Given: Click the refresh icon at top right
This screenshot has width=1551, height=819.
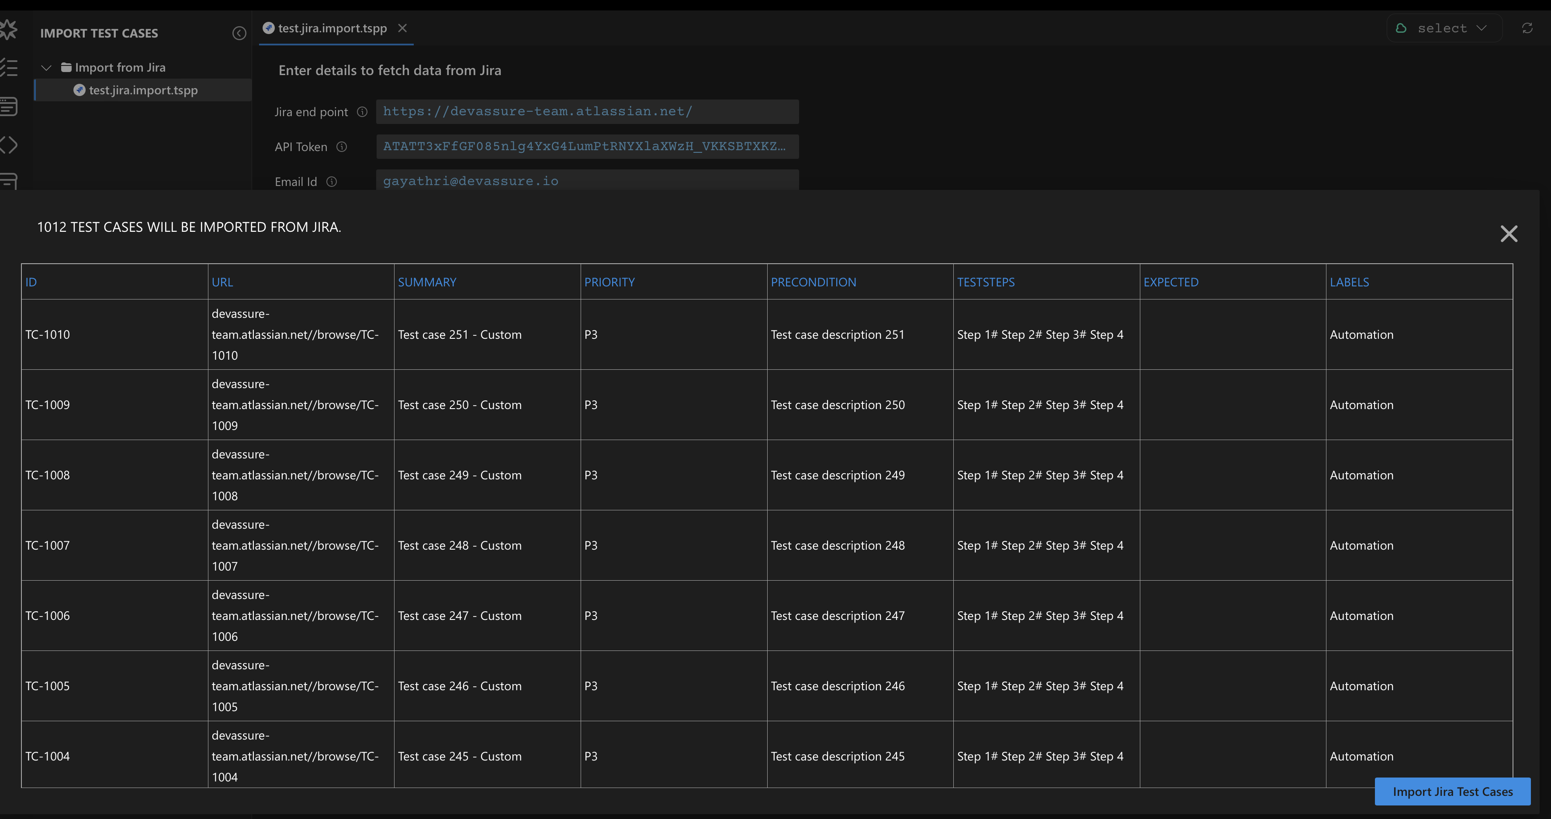Looking at the screenshot, I should pos(1527,28).
